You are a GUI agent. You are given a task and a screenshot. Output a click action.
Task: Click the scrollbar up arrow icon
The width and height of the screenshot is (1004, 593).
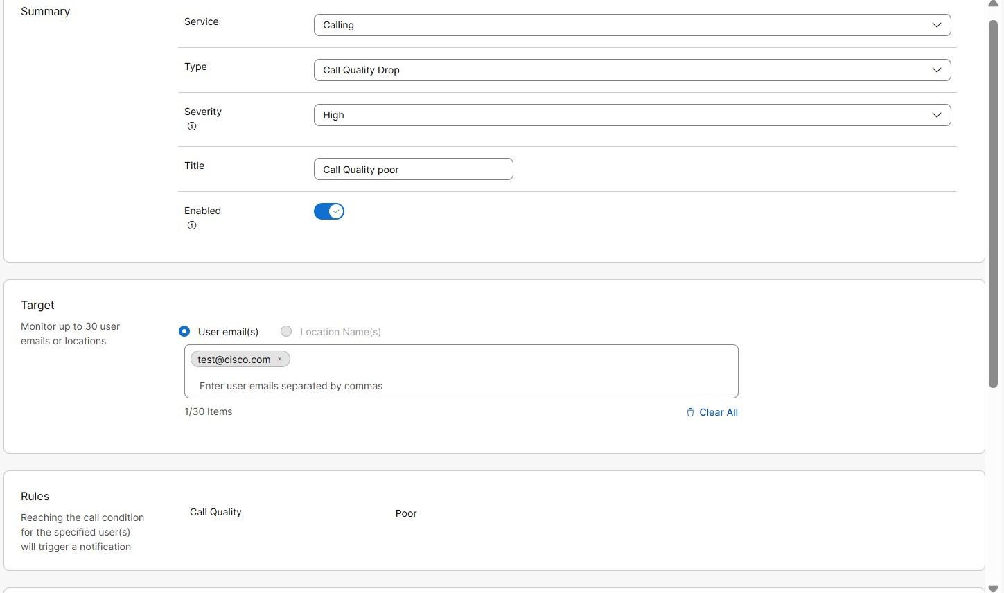pos(993,4)
